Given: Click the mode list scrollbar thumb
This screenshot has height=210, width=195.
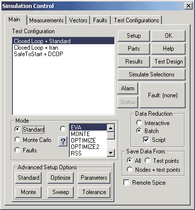Looking at the screenshot, I should coord(111,136).
